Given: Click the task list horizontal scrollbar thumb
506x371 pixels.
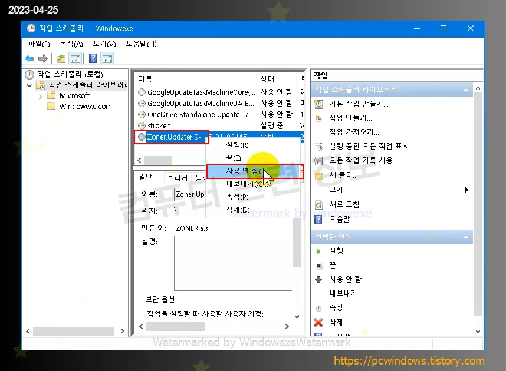Looking at the screenshot, I should click(x=158, y=160).
